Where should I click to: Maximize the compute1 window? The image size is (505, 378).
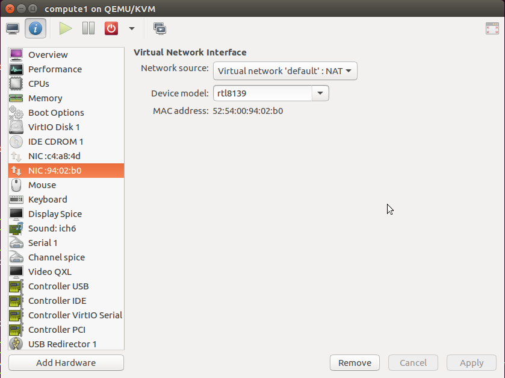pyautogui.click(x=33, y=8)
